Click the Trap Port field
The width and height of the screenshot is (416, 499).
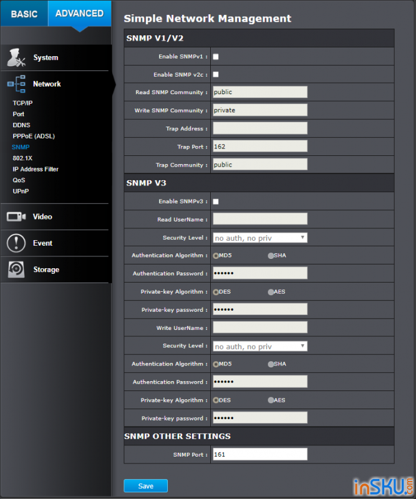pos(260,147)
